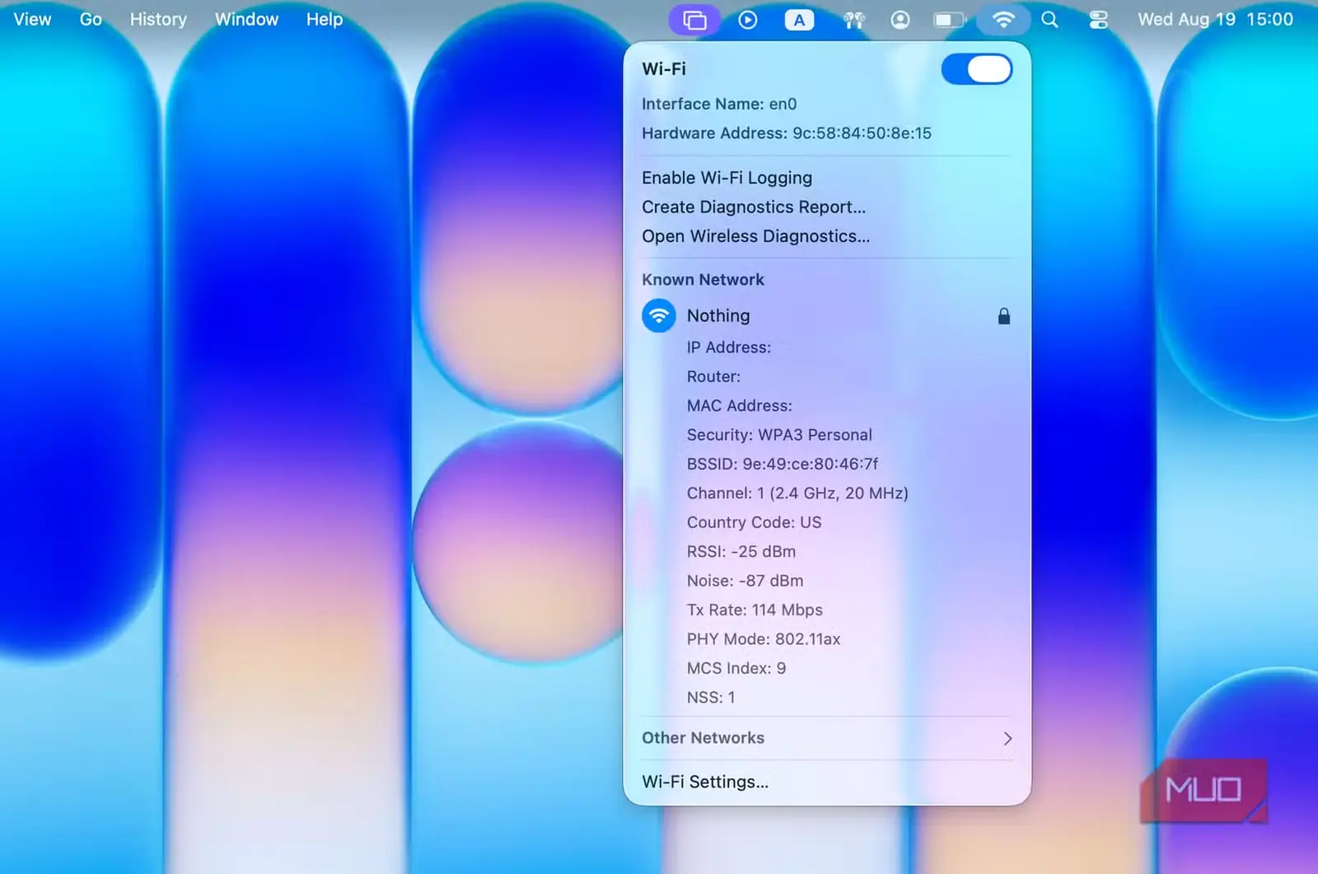This screenshot has height=874, width=1318.
Task: Expand Other Networks chevron
Action: (x=1007, y=738)
